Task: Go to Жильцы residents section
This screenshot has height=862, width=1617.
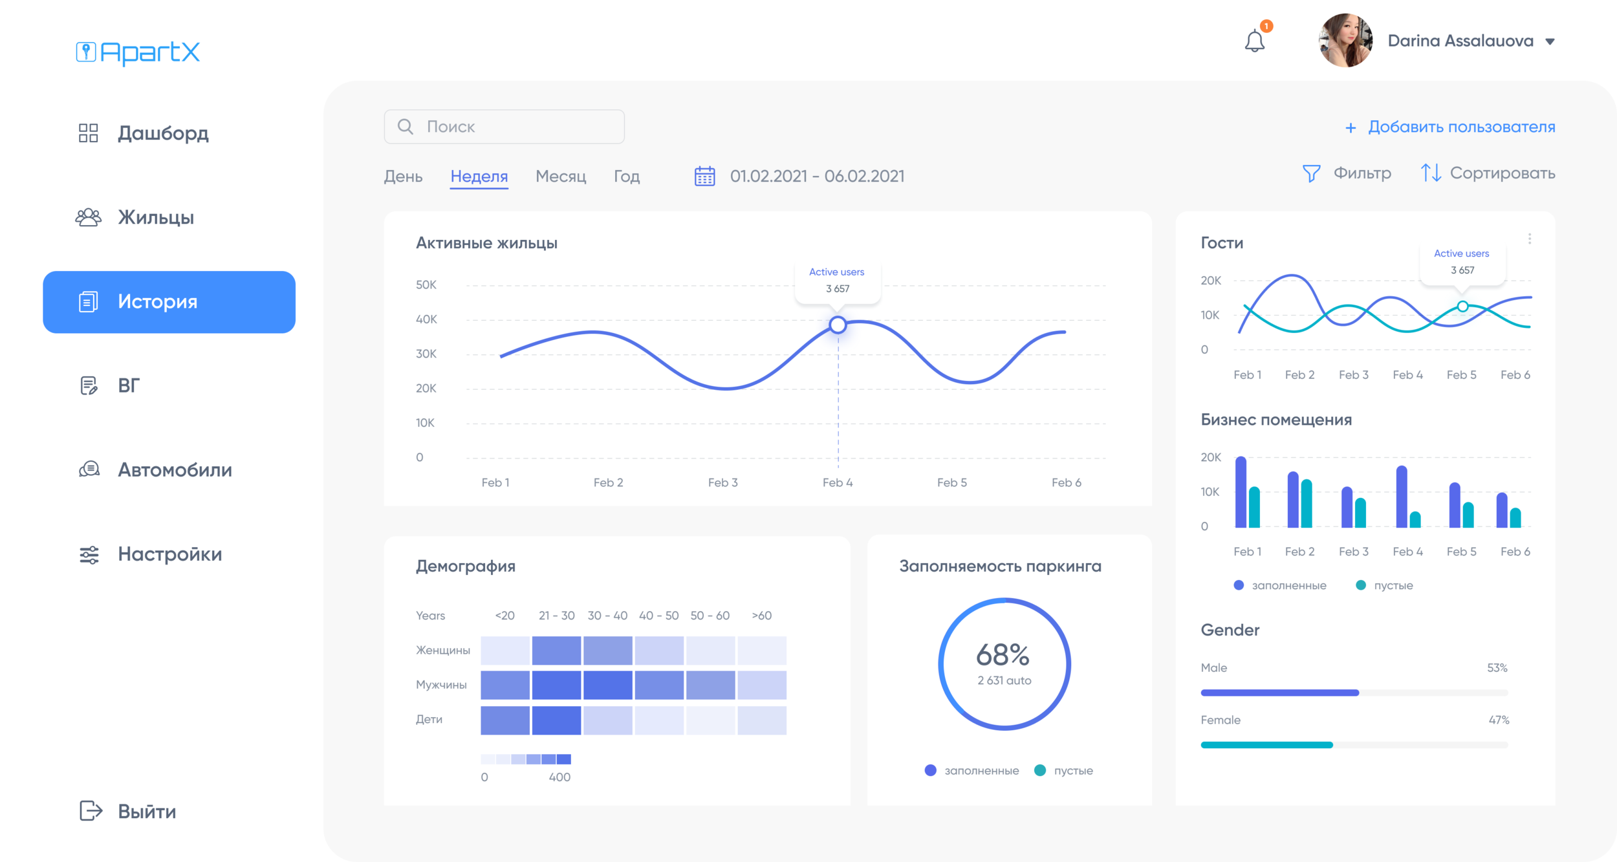Action: [x=155, y=217]
